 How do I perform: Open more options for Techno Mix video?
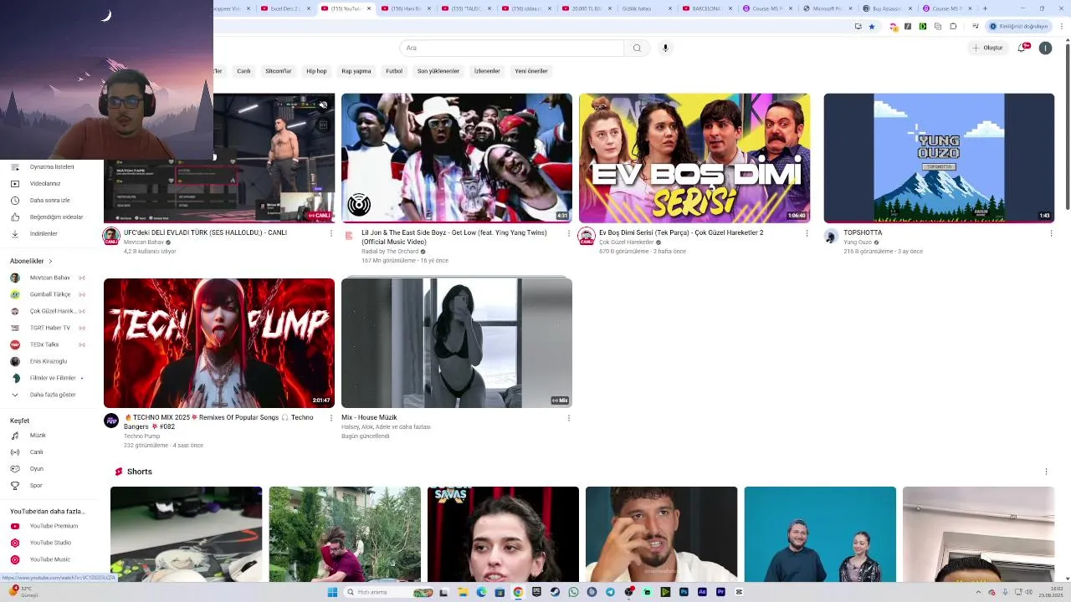tap(331, 418)
